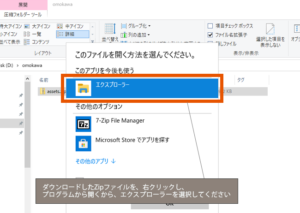
Task: Click the 名前 column header
Action: pos(44,80)
